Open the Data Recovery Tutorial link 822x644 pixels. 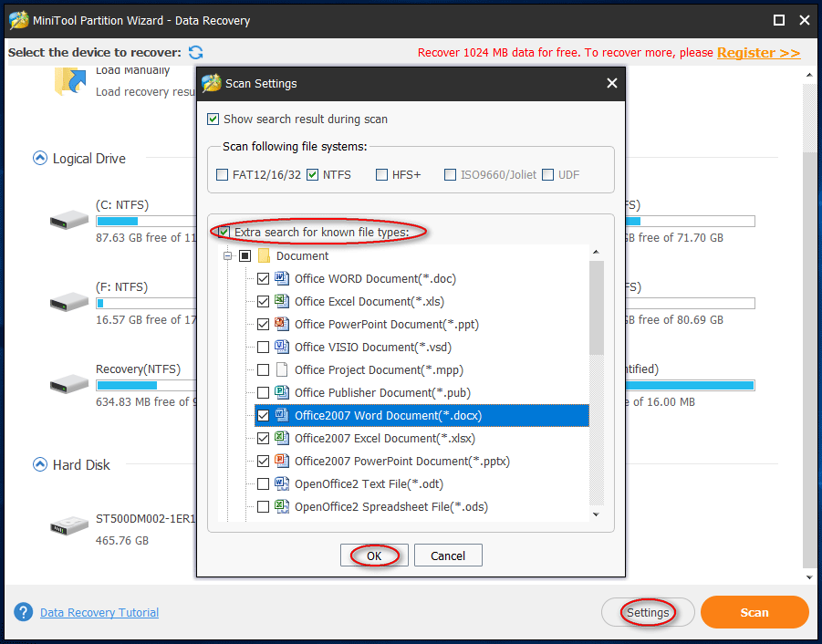point(99,612)
